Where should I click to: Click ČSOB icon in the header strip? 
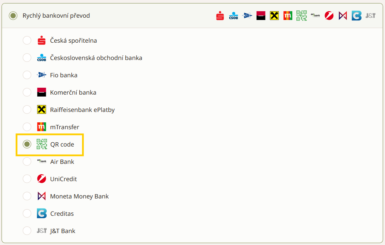click(x=234, y=16)
